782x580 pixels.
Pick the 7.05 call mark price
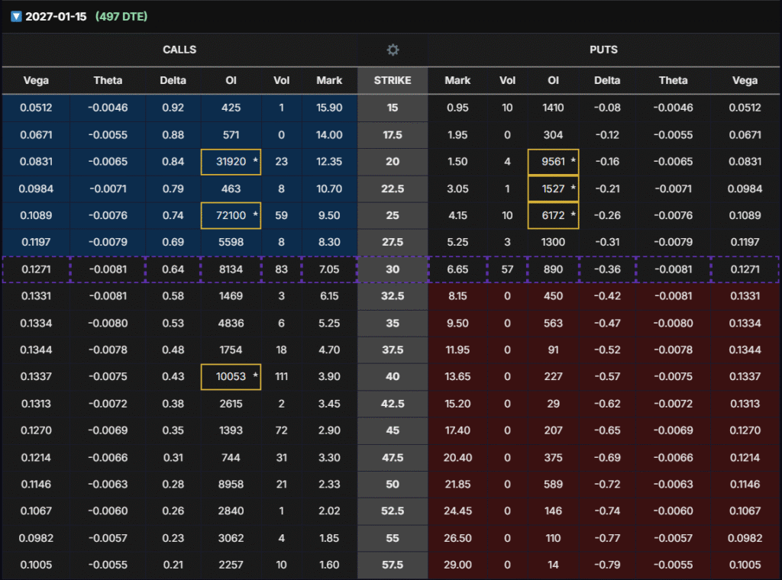(329, 269)
